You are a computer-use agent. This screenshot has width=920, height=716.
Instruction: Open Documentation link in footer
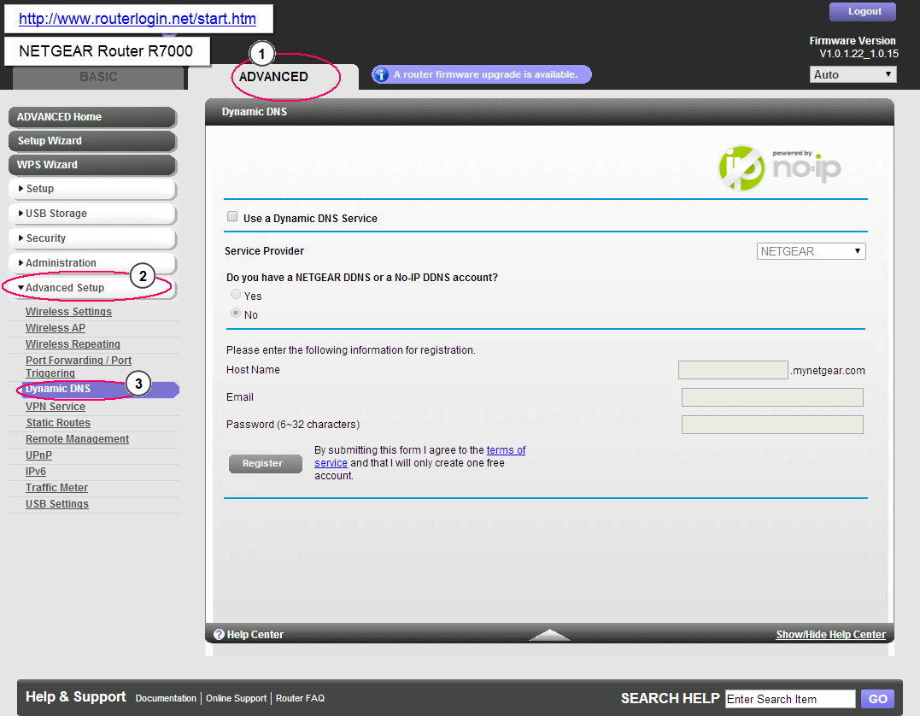[x=166, y=698]
